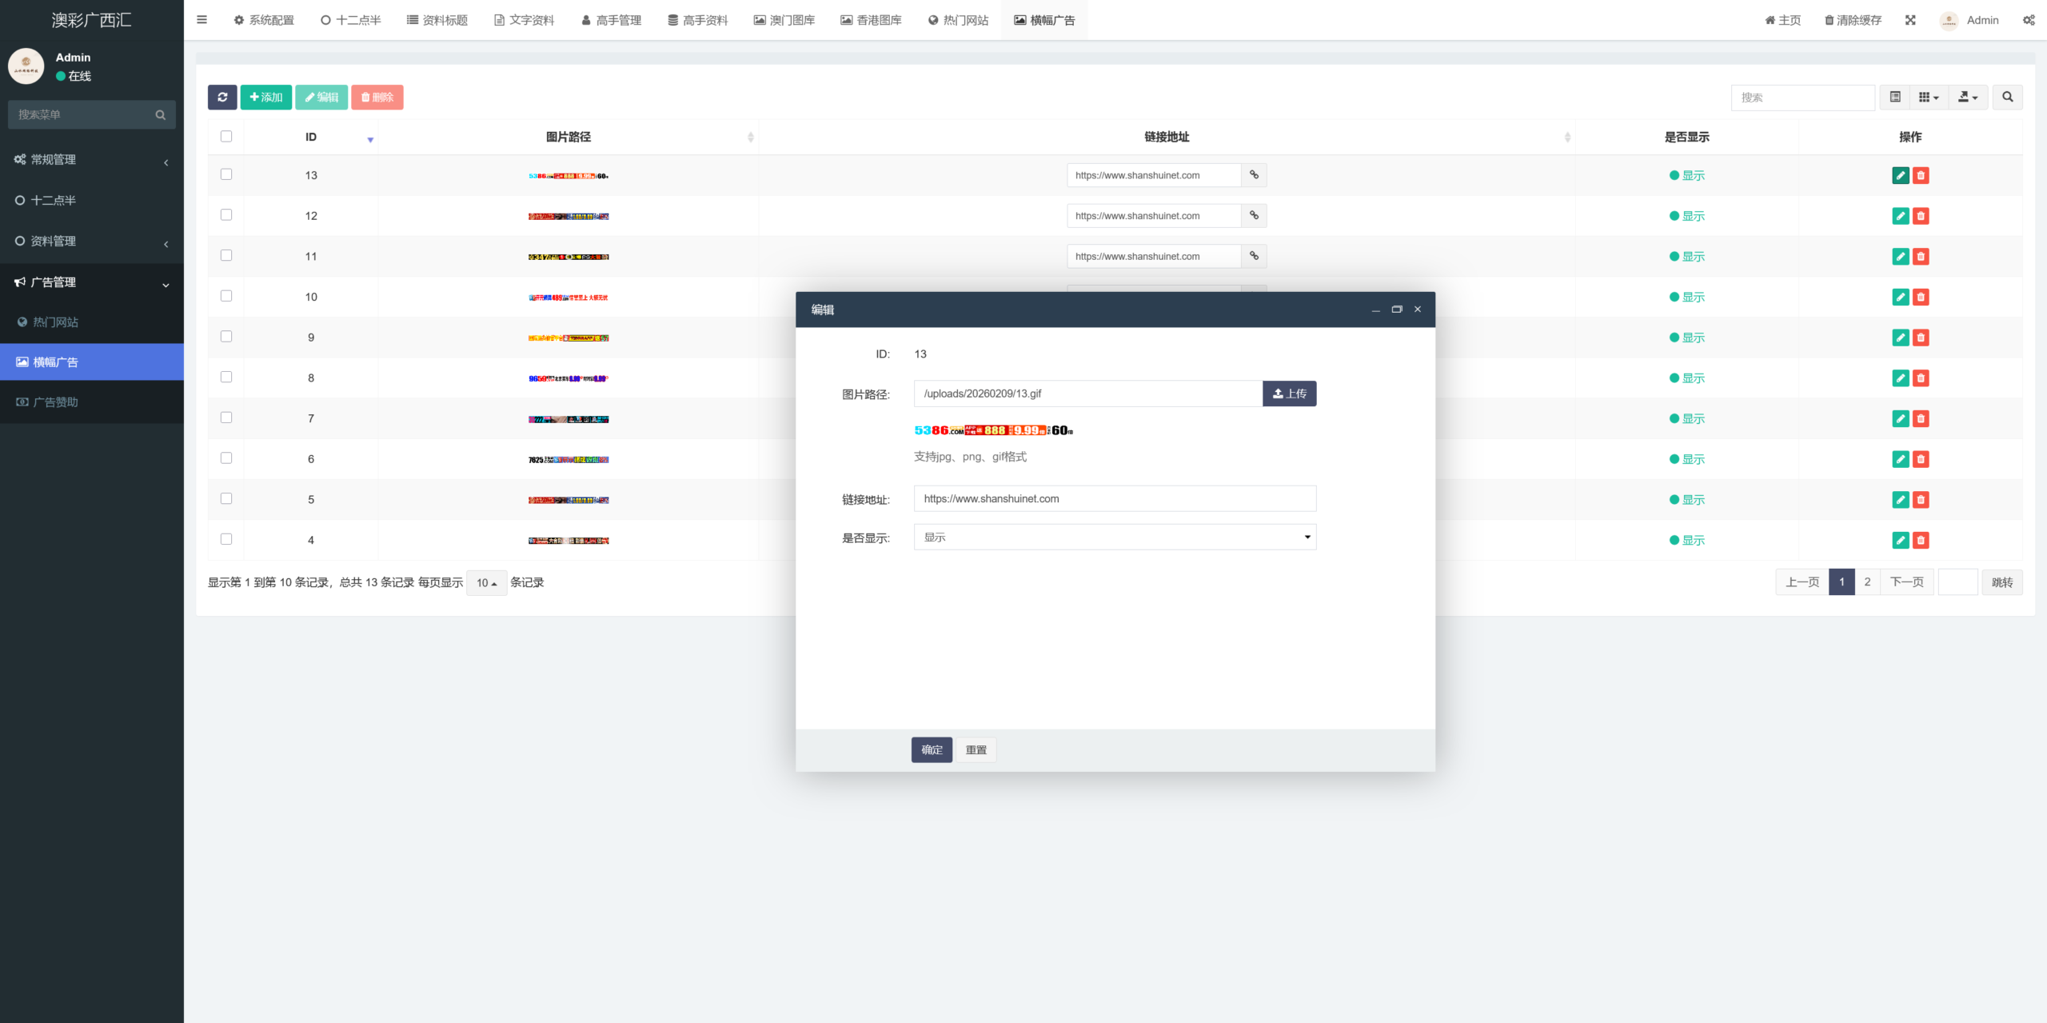This screenshot has width=2047, height=1023.
Task: Toggle the table list view icon
Action: click(x=1895, y=97)
